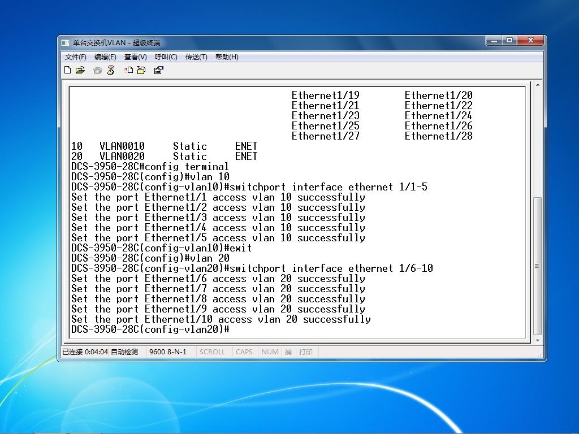
Task: Open the 文件(F) menu
Action: point(76,57)
